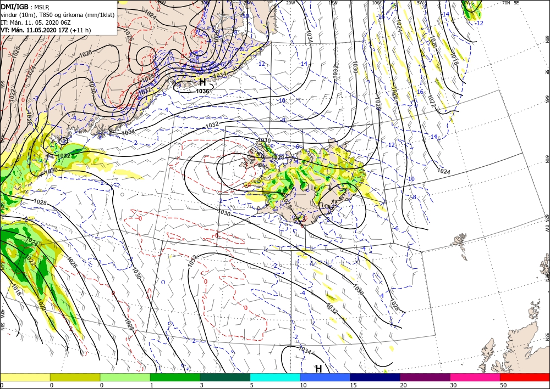Click the pink 30 mm legend swatch
The height and width of the screenshot is (389, 550).
point(475,377)
